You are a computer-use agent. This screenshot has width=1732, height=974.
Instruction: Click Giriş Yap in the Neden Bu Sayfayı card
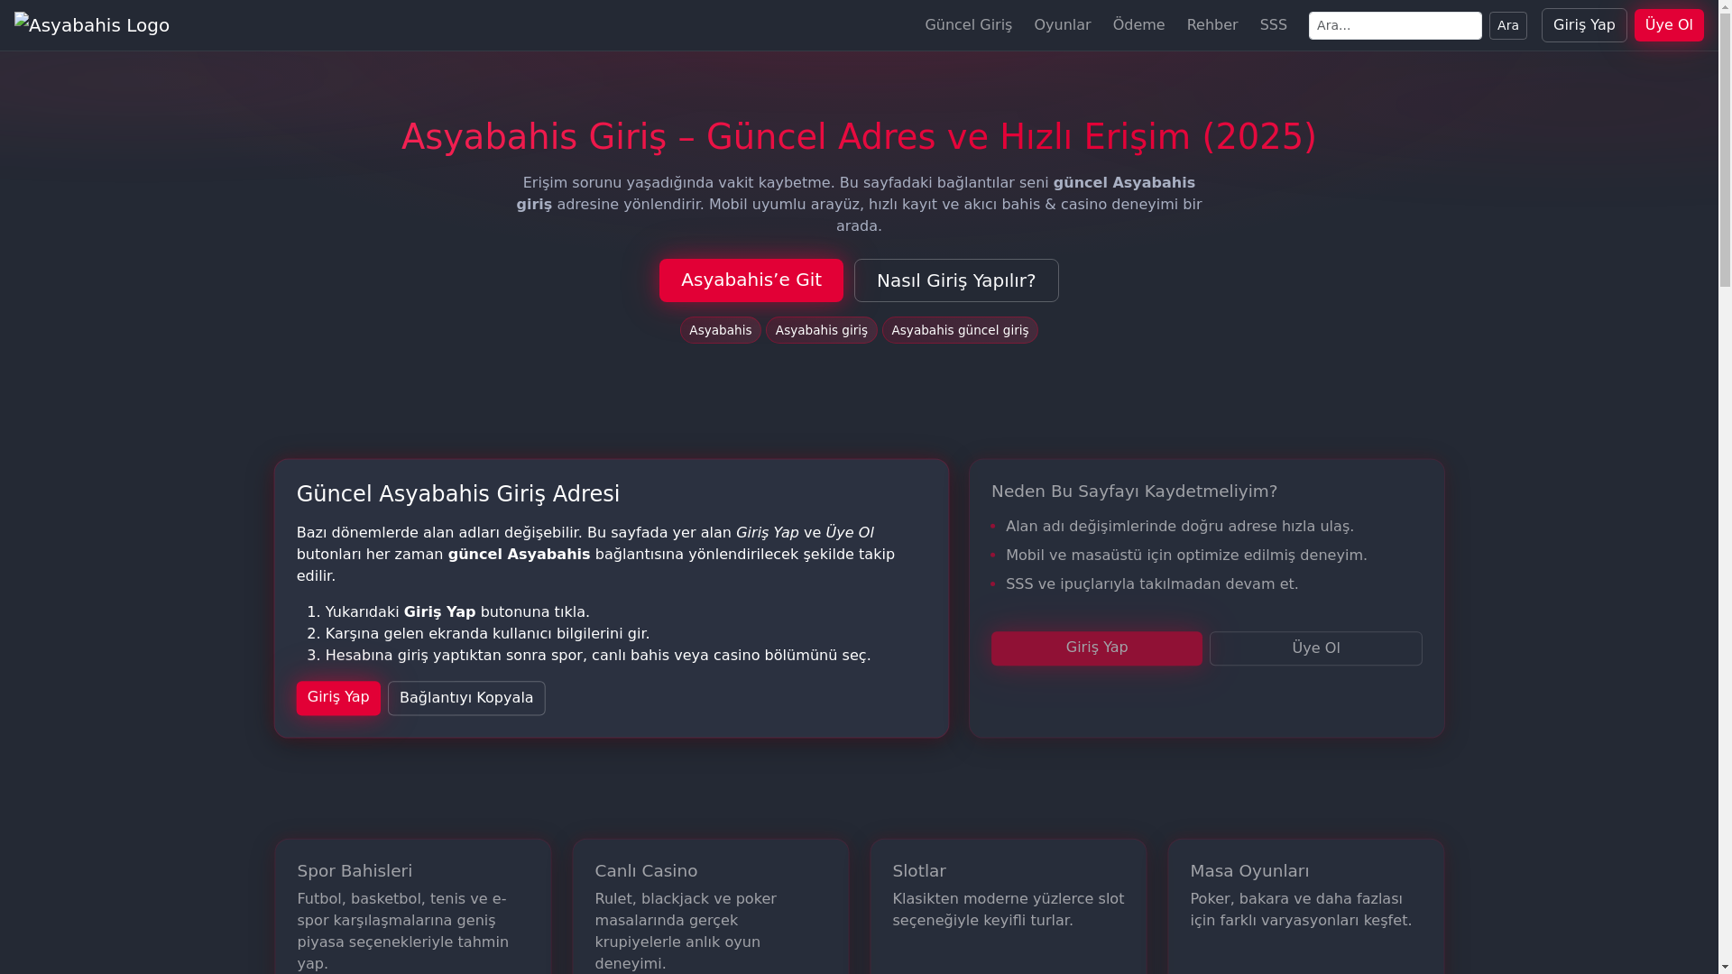[x=1096, y=648]
